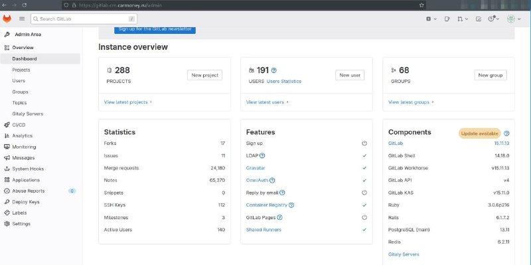Click the Sign up power status icon
Viewport: 531px width, 265px height.
[x=364, y=143]
